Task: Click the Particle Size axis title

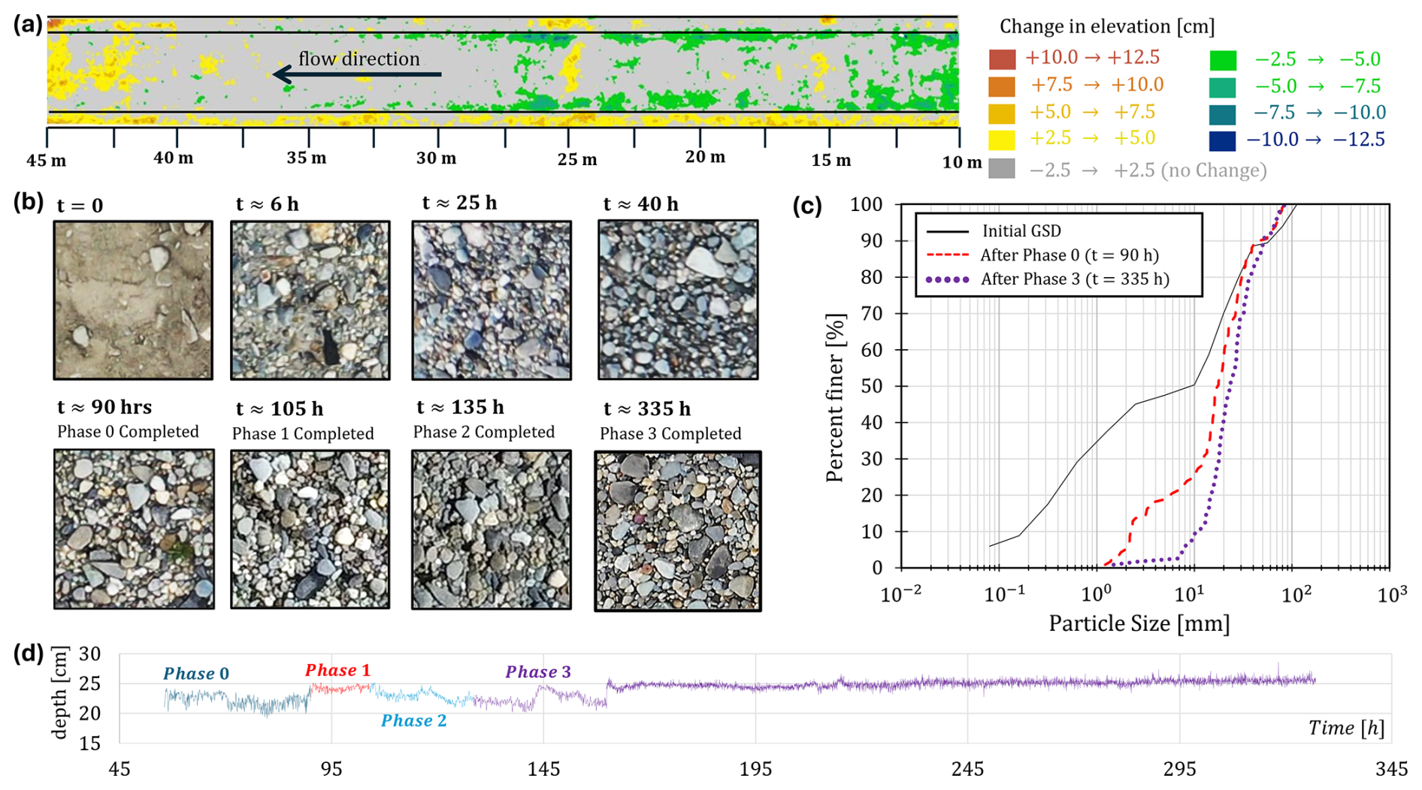Action: [1139, 623]
